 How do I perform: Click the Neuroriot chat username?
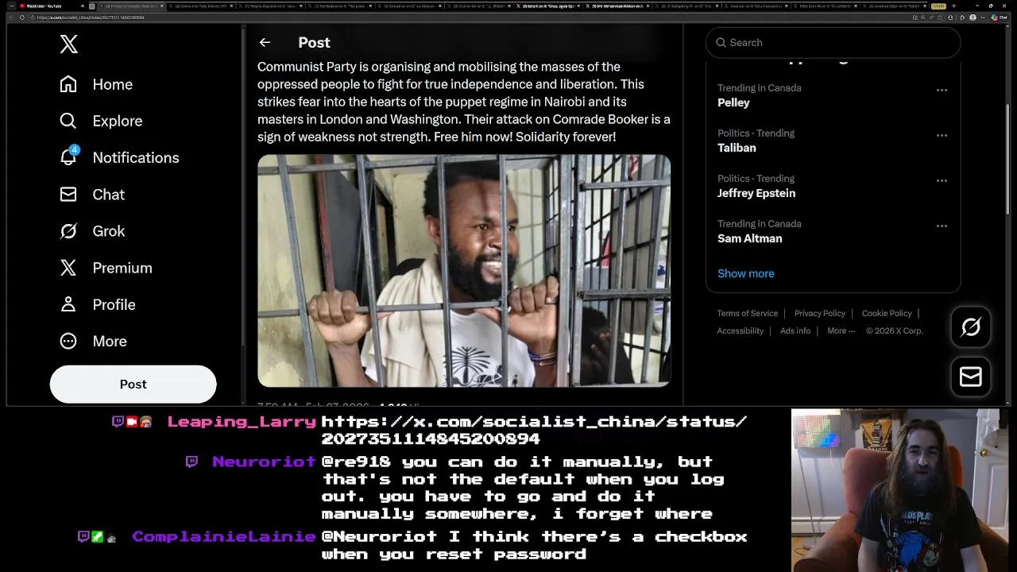264,462
